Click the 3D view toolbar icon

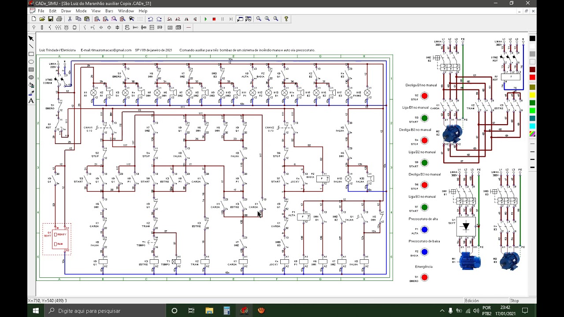[x=178, y=28]
